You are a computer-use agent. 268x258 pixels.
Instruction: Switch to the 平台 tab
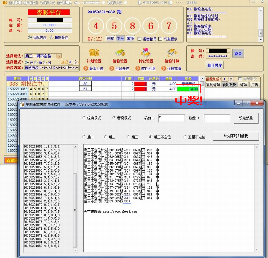pyautogui.click(x=120, y=38)
